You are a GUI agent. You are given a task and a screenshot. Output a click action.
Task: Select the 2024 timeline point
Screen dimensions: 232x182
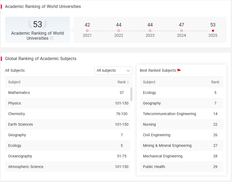click(182, 31)
